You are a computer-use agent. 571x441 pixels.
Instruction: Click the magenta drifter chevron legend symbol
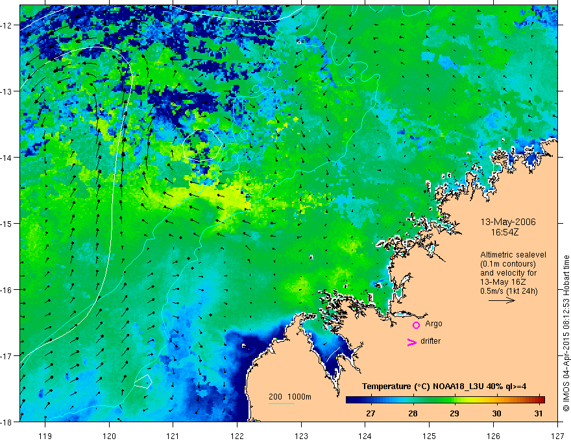point(412,342)
